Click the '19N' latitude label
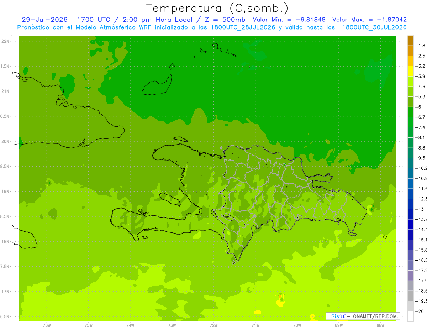 click(x=6, y=192)
